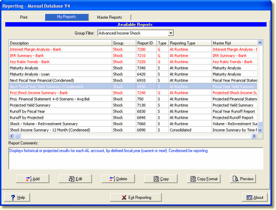Sort by the Report ID column header
Image resolution: width=276 pixels, height=210 pixels.
[146, 43]
